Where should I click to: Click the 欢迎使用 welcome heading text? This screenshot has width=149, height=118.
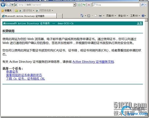tap(8, 31)
